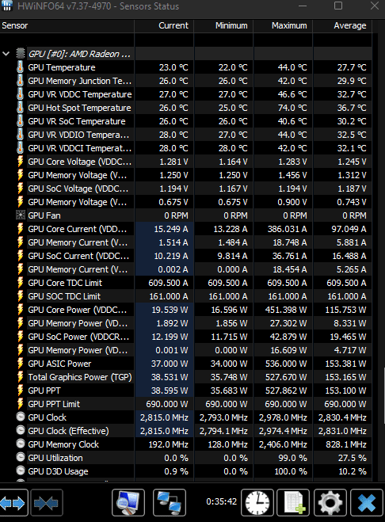The width and height of the screenshot is (385, 522).
Task: Click the 386.031 A maximum core current value
Action: click(287, 229)
